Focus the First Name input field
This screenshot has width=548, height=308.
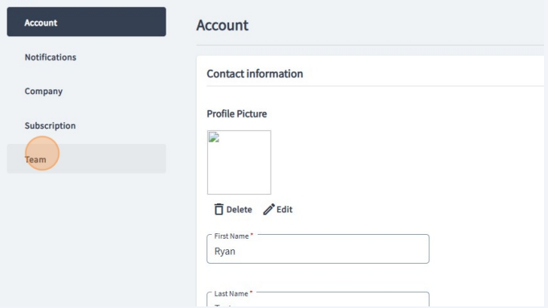318,249
